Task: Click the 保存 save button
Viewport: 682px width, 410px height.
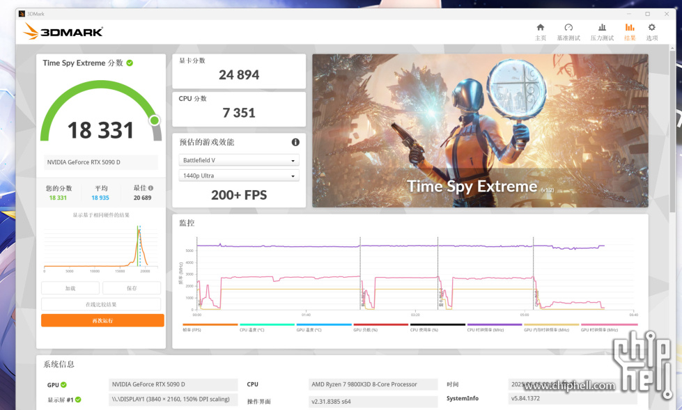Action: (x=132, y=288)
